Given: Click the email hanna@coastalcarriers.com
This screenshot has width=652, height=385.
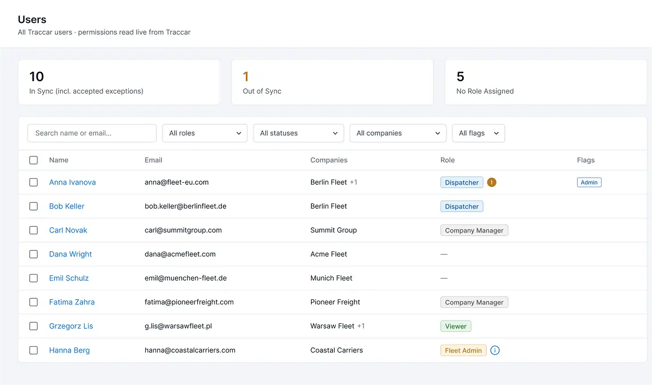Looking at the screenshot, I should click(190, 350).
